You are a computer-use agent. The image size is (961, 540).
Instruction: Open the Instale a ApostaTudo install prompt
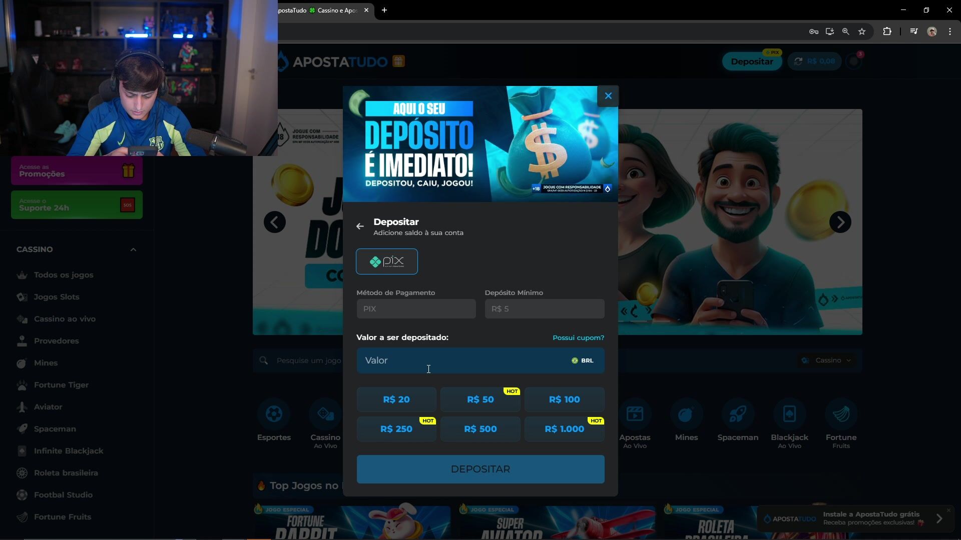(854, 518)
